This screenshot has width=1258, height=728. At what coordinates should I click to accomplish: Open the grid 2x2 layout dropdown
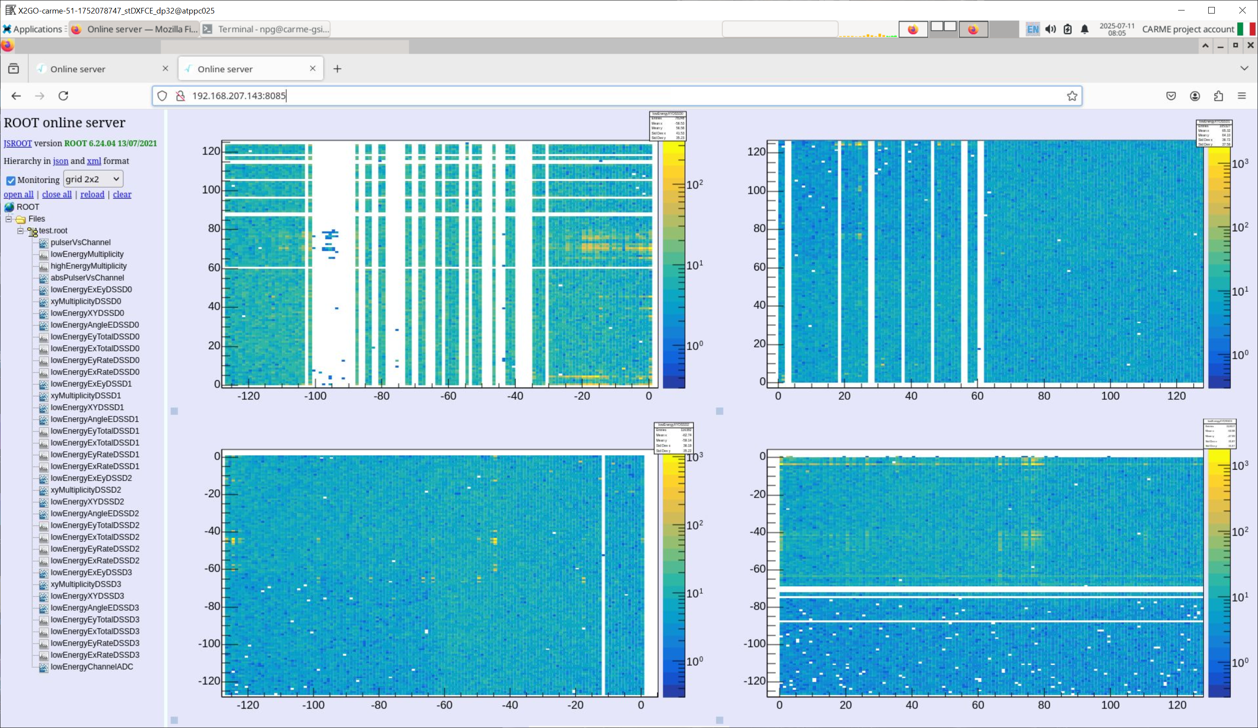click(x=93, y=179)
